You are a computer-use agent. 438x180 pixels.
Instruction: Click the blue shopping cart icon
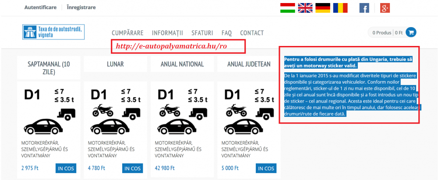[x=410, y=32]
